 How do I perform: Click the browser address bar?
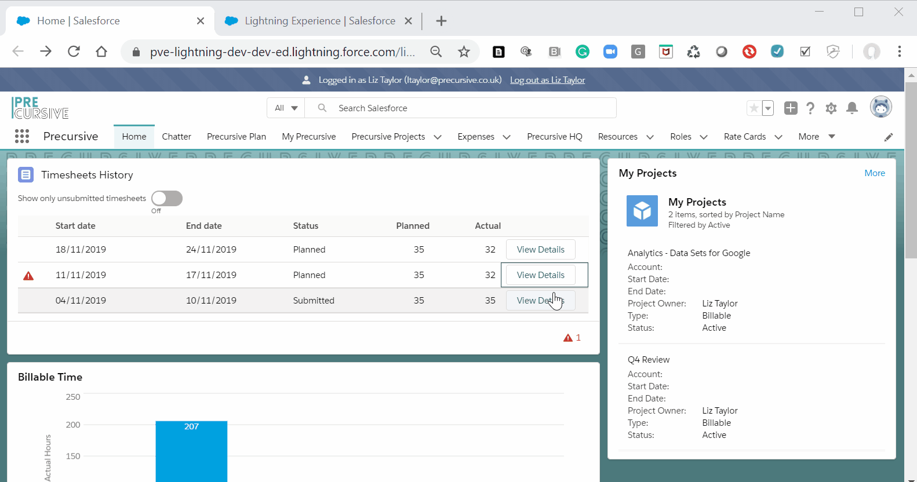tap(282, 52)
